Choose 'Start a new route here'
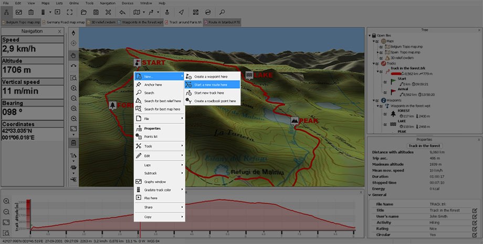Image resolution: width=483 pixels, height=244 pixels. [211, 84]
